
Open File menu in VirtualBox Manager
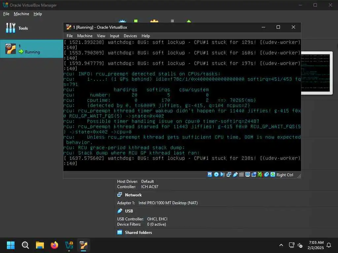[x=6, y=14]
